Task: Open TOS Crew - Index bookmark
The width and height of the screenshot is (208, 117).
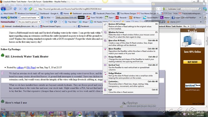Action: [x=169, y=14]
